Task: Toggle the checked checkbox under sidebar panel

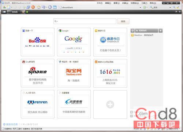Action: (x=131, y=116)
